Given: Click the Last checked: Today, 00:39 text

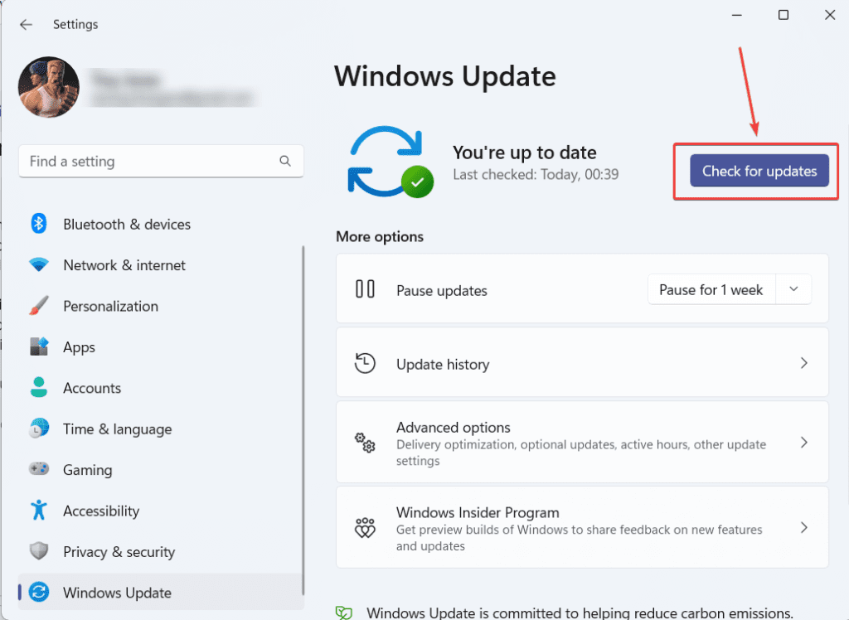Looking at the screenshot, I should point(536,174).
